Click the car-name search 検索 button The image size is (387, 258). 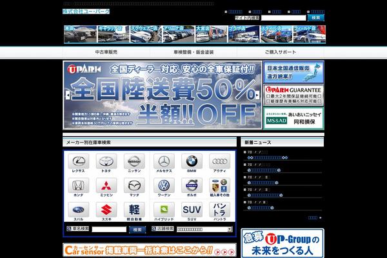[137, 230]
